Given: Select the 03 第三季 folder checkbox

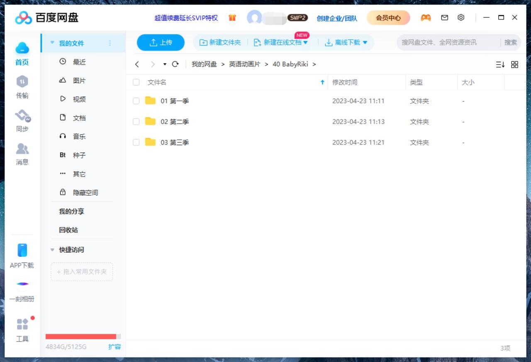Looking at the screenshot, I should 136,142.
